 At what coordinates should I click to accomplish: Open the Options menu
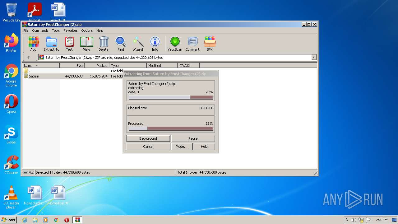click(87, 30)
